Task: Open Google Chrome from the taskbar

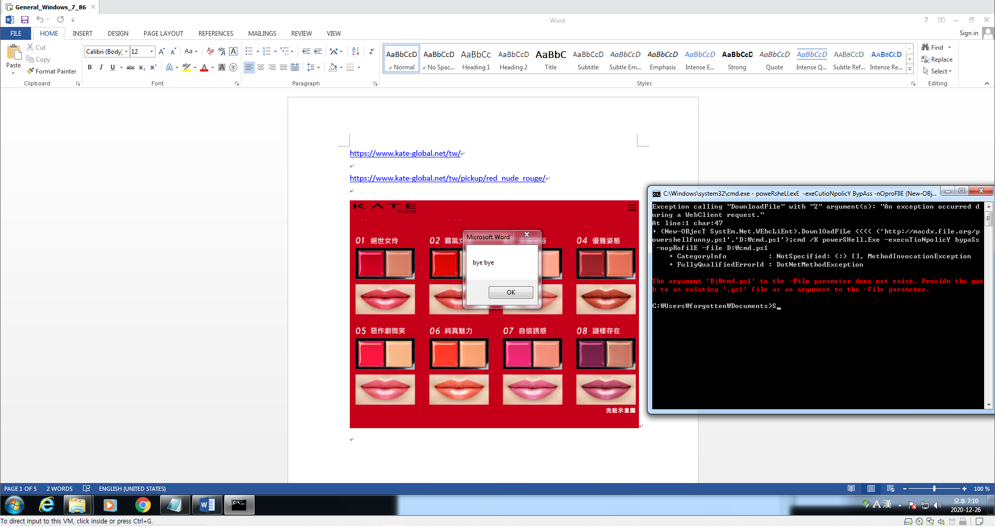Action: [x=143, y=505]
